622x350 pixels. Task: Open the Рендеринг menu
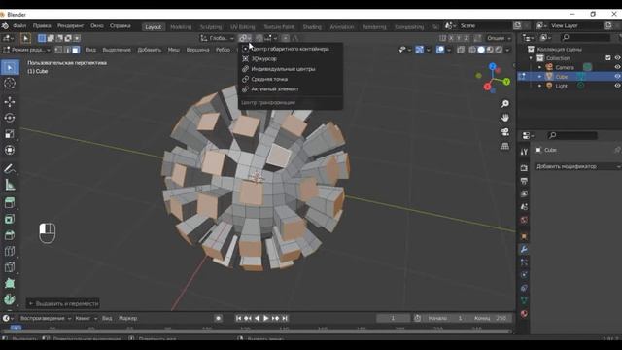(x=70, y=26)
